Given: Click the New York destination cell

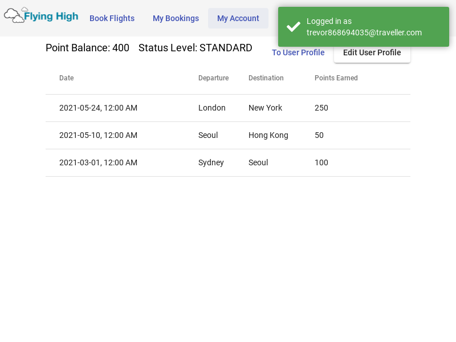Looking at the screenshot, I should click(265, 108).
